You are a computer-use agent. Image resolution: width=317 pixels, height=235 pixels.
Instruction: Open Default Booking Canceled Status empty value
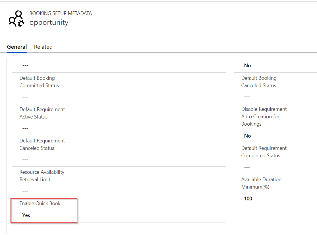point(247,97)
